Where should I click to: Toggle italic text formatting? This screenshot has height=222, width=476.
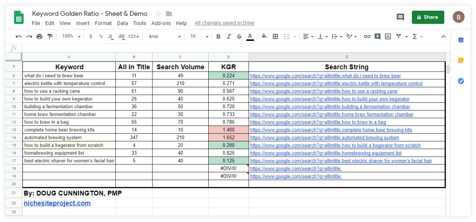(228, 36)
